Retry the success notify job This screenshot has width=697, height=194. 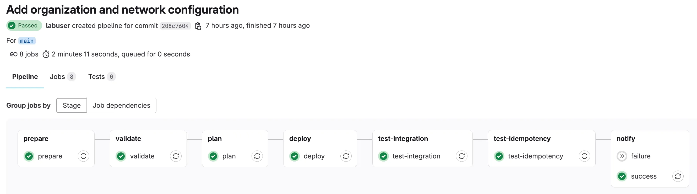tap(678, 176)
